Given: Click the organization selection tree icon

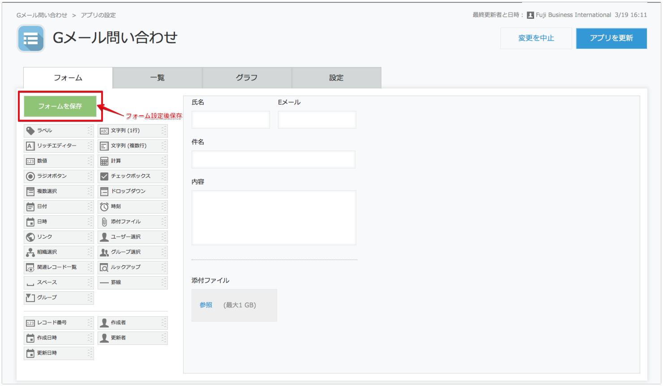Looking at the screenshot, I should point(30,252).
